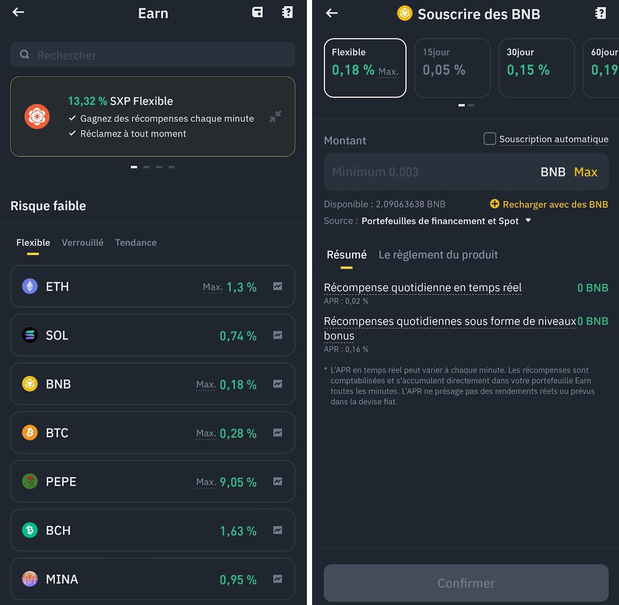Open Le règlement du produit tab
Screen dimensions: 619x605
pyautogui.click(x=438, y=255)
